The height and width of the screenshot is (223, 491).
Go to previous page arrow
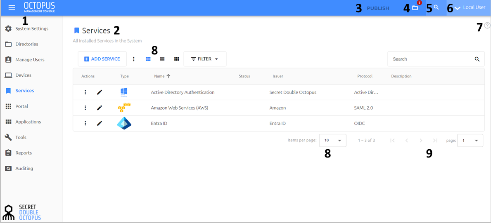[407, 141]
